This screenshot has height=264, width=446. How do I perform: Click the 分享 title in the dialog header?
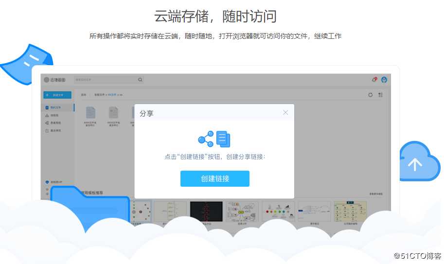[146, 113]
